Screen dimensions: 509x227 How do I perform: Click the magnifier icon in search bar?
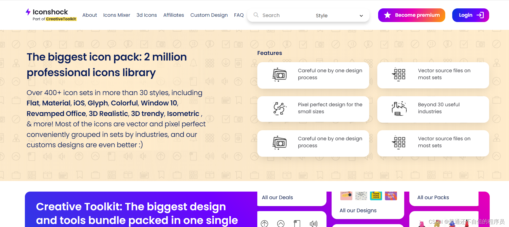coord(256,15)
